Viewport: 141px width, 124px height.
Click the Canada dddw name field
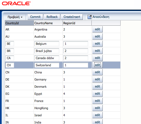coord(47,58)
